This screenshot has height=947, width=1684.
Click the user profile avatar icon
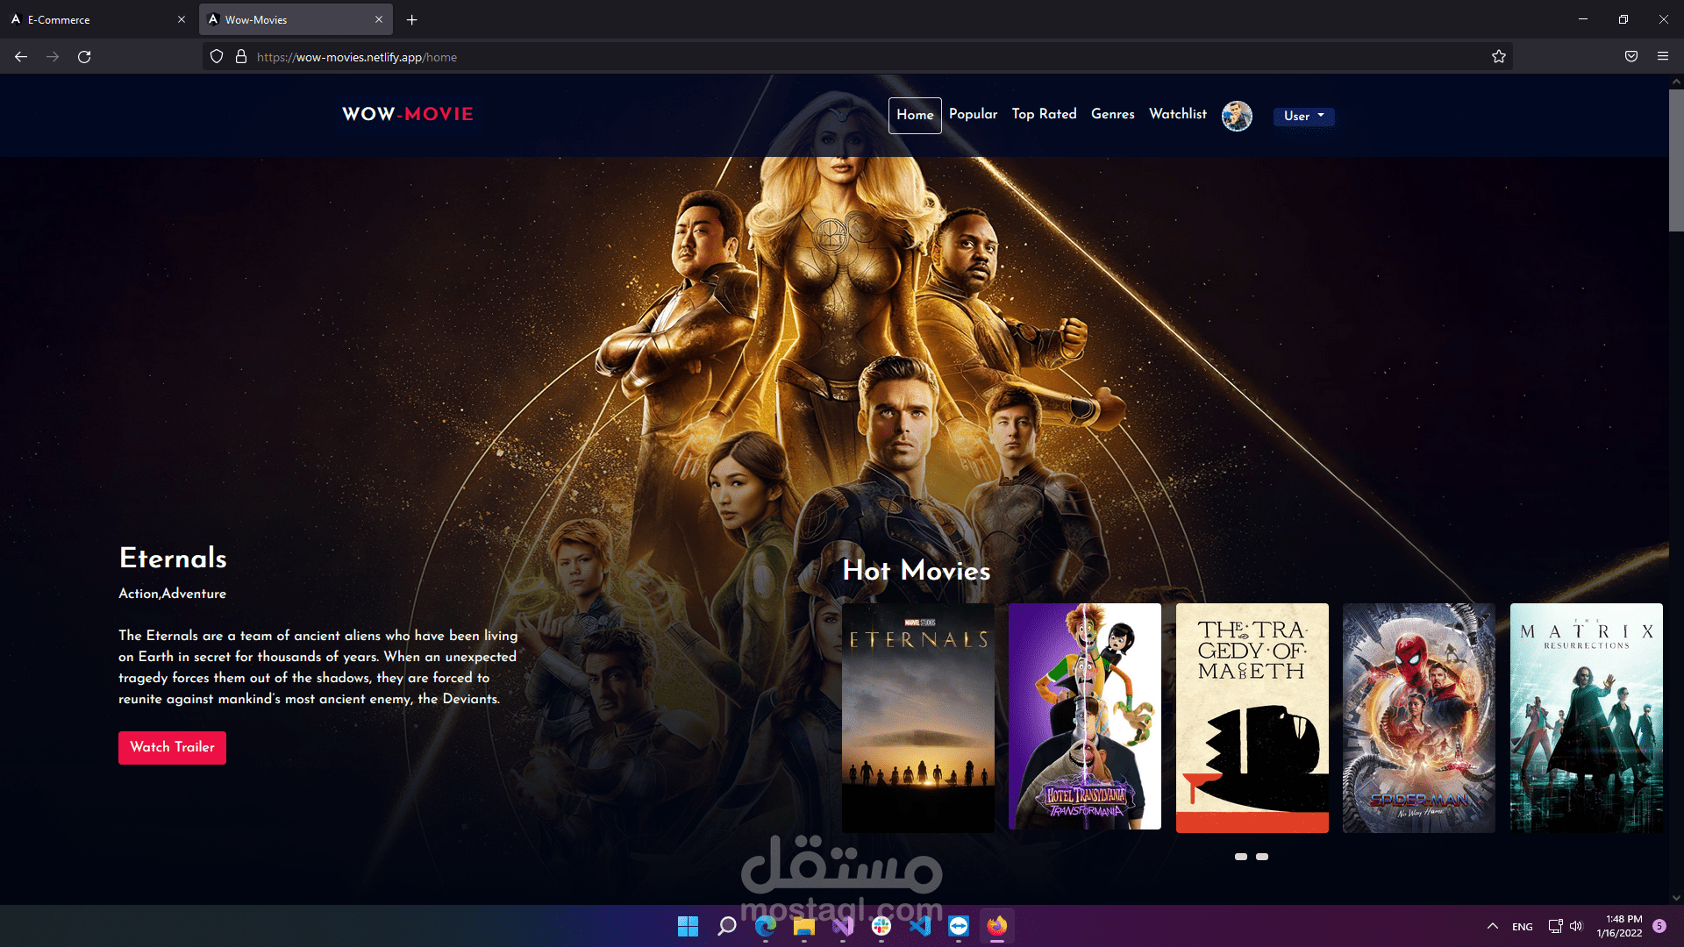point(1237,116)
